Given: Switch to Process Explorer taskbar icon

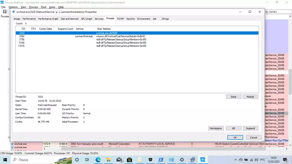Looking at the screenshot, I should tap(203, 160).
